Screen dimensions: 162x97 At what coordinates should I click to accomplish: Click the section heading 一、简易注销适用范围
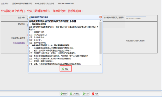point(37,24)
